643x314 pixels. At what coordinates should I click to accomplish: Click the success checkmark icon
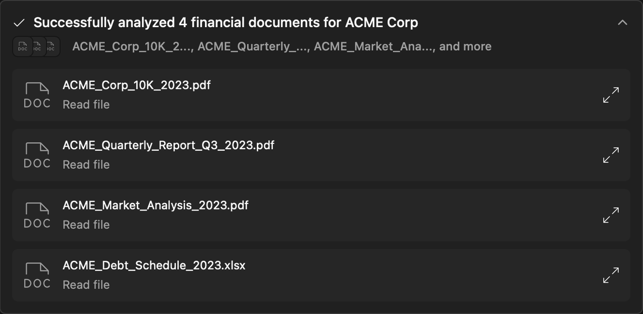pyautogui.click(x=19, y=23)
